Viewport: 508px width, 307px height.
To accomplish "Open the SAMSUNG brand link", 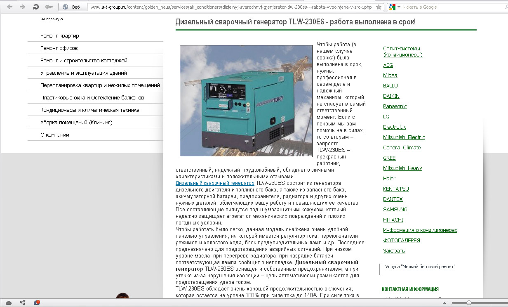I will [395, 210].
